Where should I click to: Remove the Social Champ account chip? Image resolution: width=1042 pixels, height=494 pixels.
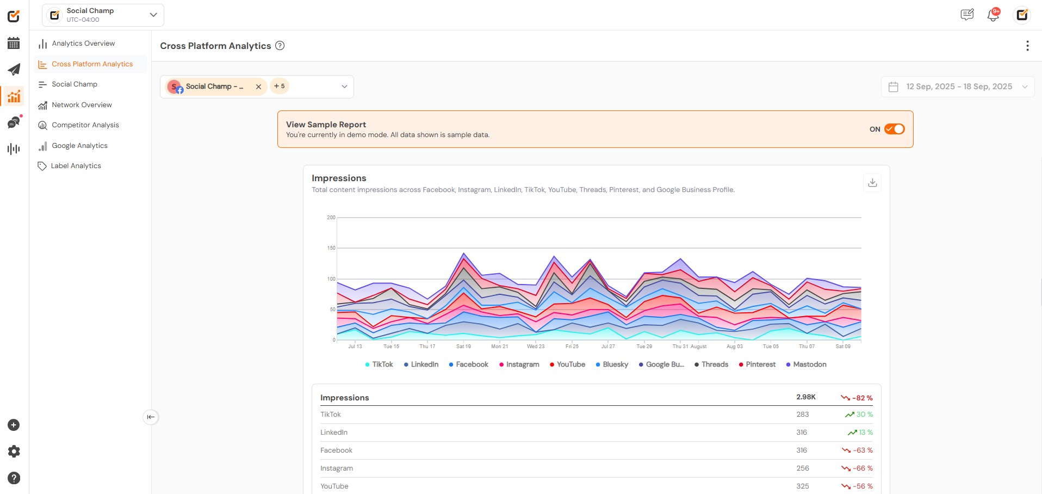[258, 87]
